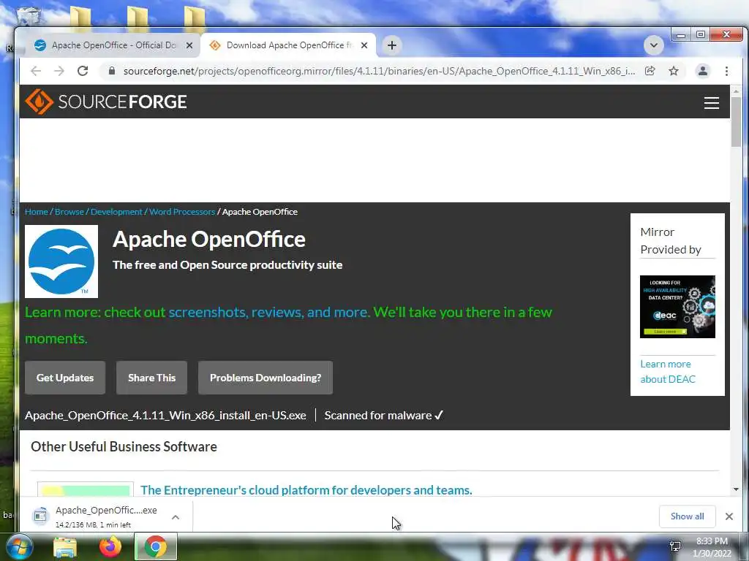The width and height of the screenshot is (749, 561).
Task: Click the Chrome taskbar icon
Action: coord(155,546)
